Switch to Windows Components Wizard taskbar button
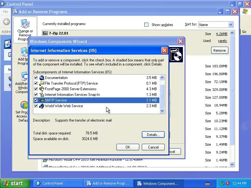The image size is (251, 188). (x=158, y=183)
